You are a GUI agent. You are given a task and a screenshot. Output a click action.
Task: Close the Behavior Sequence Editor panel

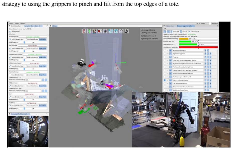217,26
